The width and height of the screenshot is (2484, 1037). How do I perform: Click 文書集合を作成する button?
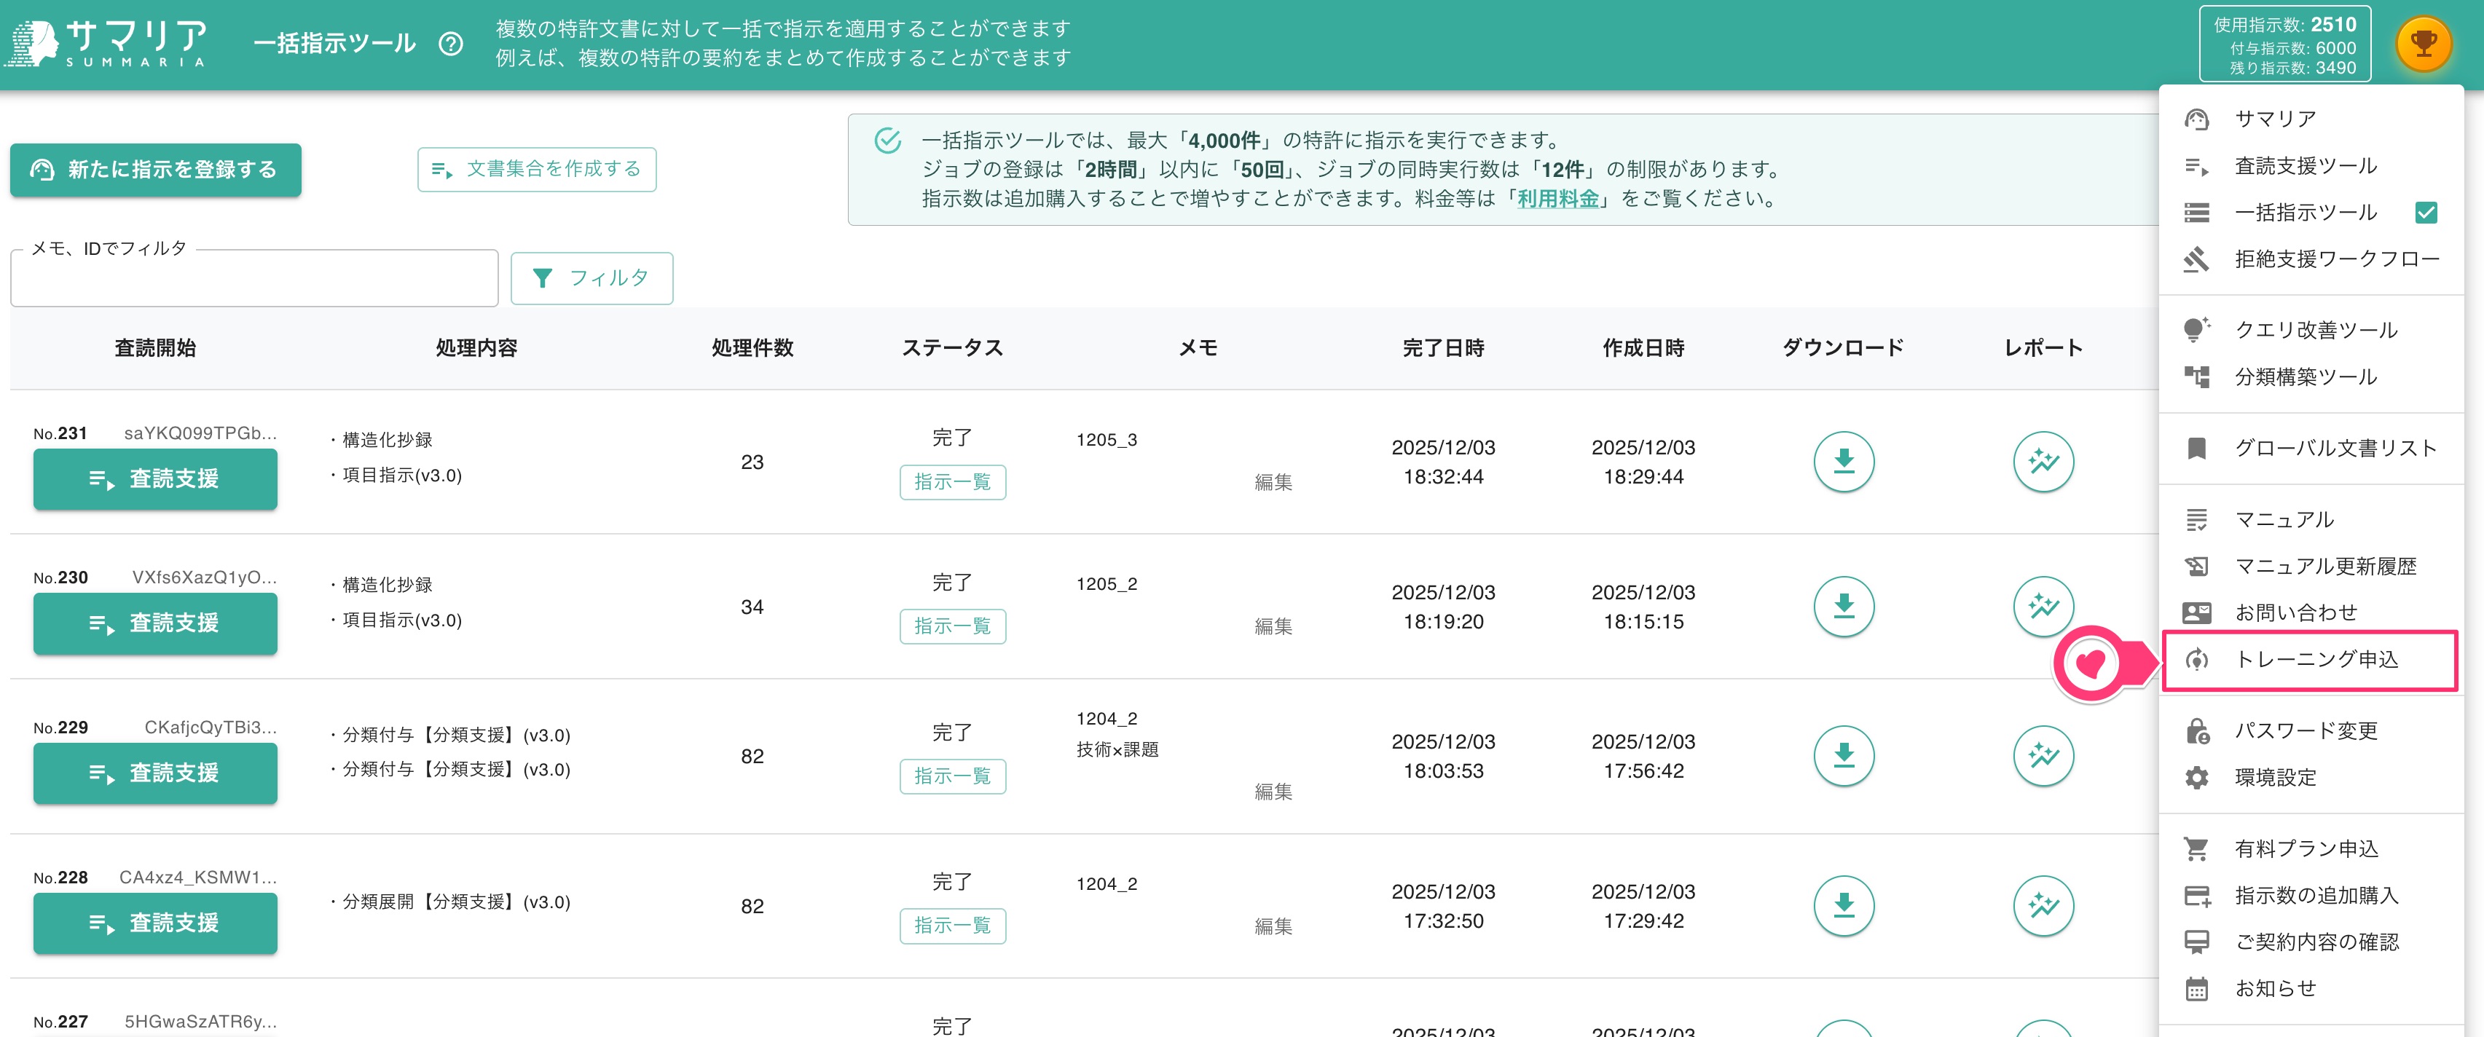536,170
